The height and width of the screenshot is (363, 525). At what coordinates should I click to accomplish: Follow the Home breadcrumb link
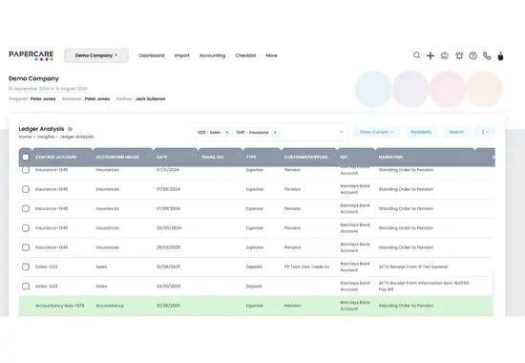tap(25, 137)
